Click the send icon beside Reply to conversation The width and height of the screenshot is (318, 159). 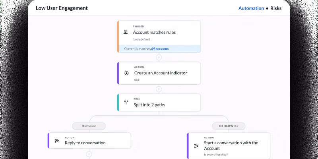point(57,140)
